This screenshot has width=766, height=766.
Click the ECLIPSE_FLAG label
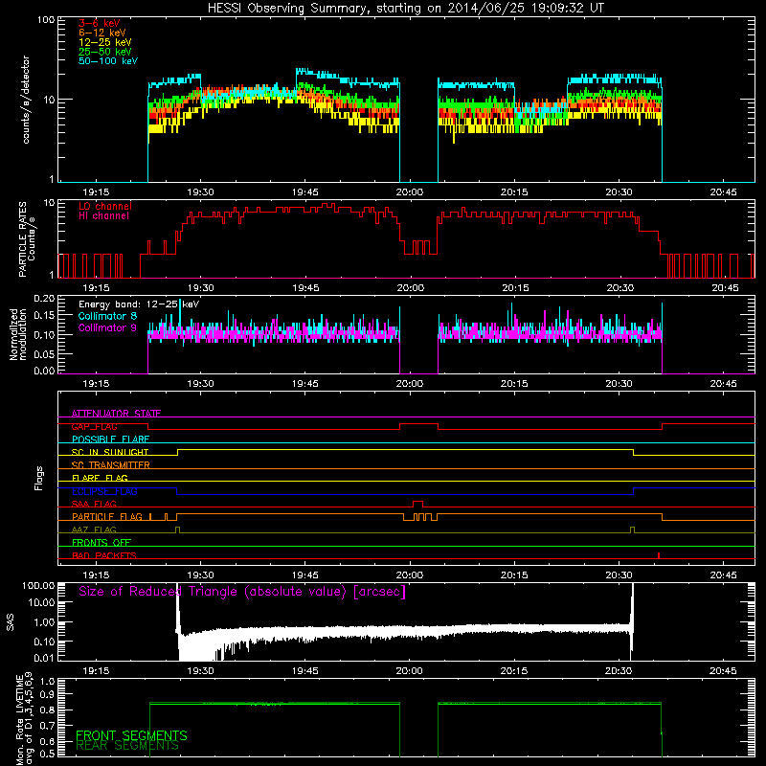104,491
